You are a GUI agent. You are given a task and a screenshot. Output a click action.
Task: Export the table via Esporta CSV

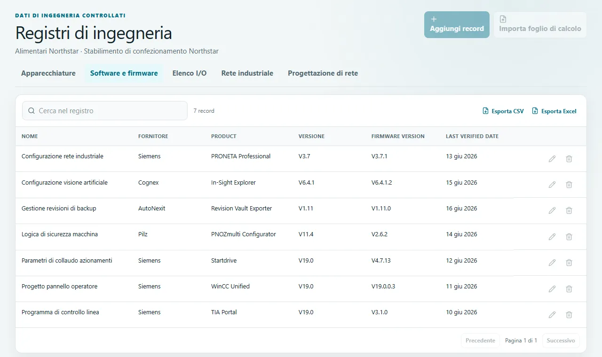point(503,111)
